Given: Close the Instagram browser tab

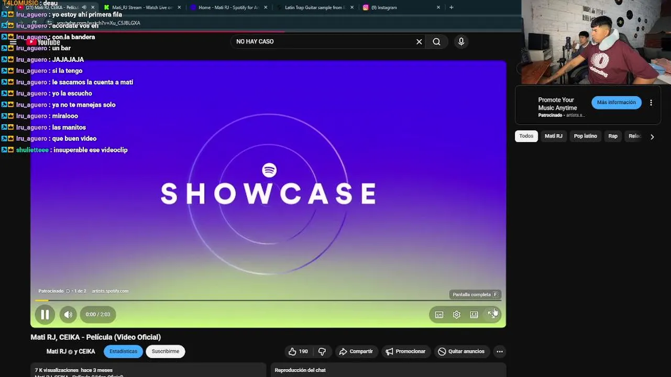Looking at the screenshot, I should pos(438,7).
